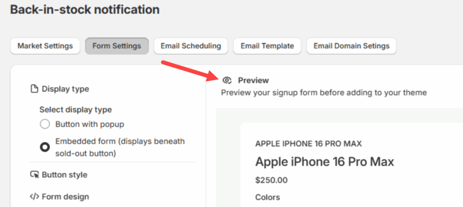Choose the Embedded form radio button
This screenshot has width=463, height=207.
[45, 147]
